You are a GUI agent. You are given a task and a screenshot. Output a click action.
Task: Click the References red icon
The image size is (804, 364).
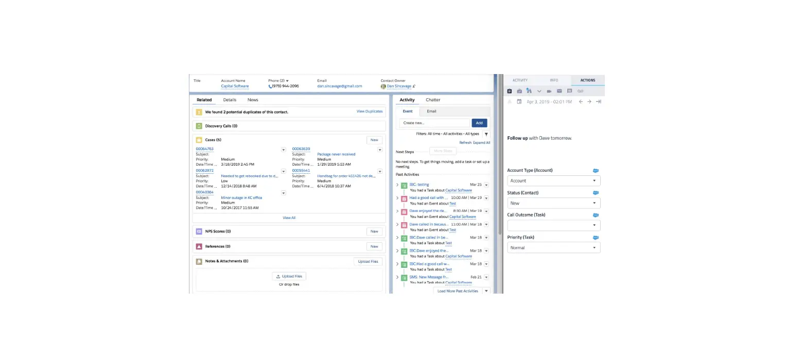199,246
